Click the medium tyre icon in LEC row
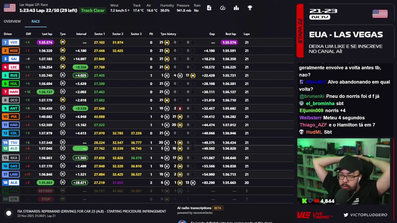397x223 pixels. 63,67
